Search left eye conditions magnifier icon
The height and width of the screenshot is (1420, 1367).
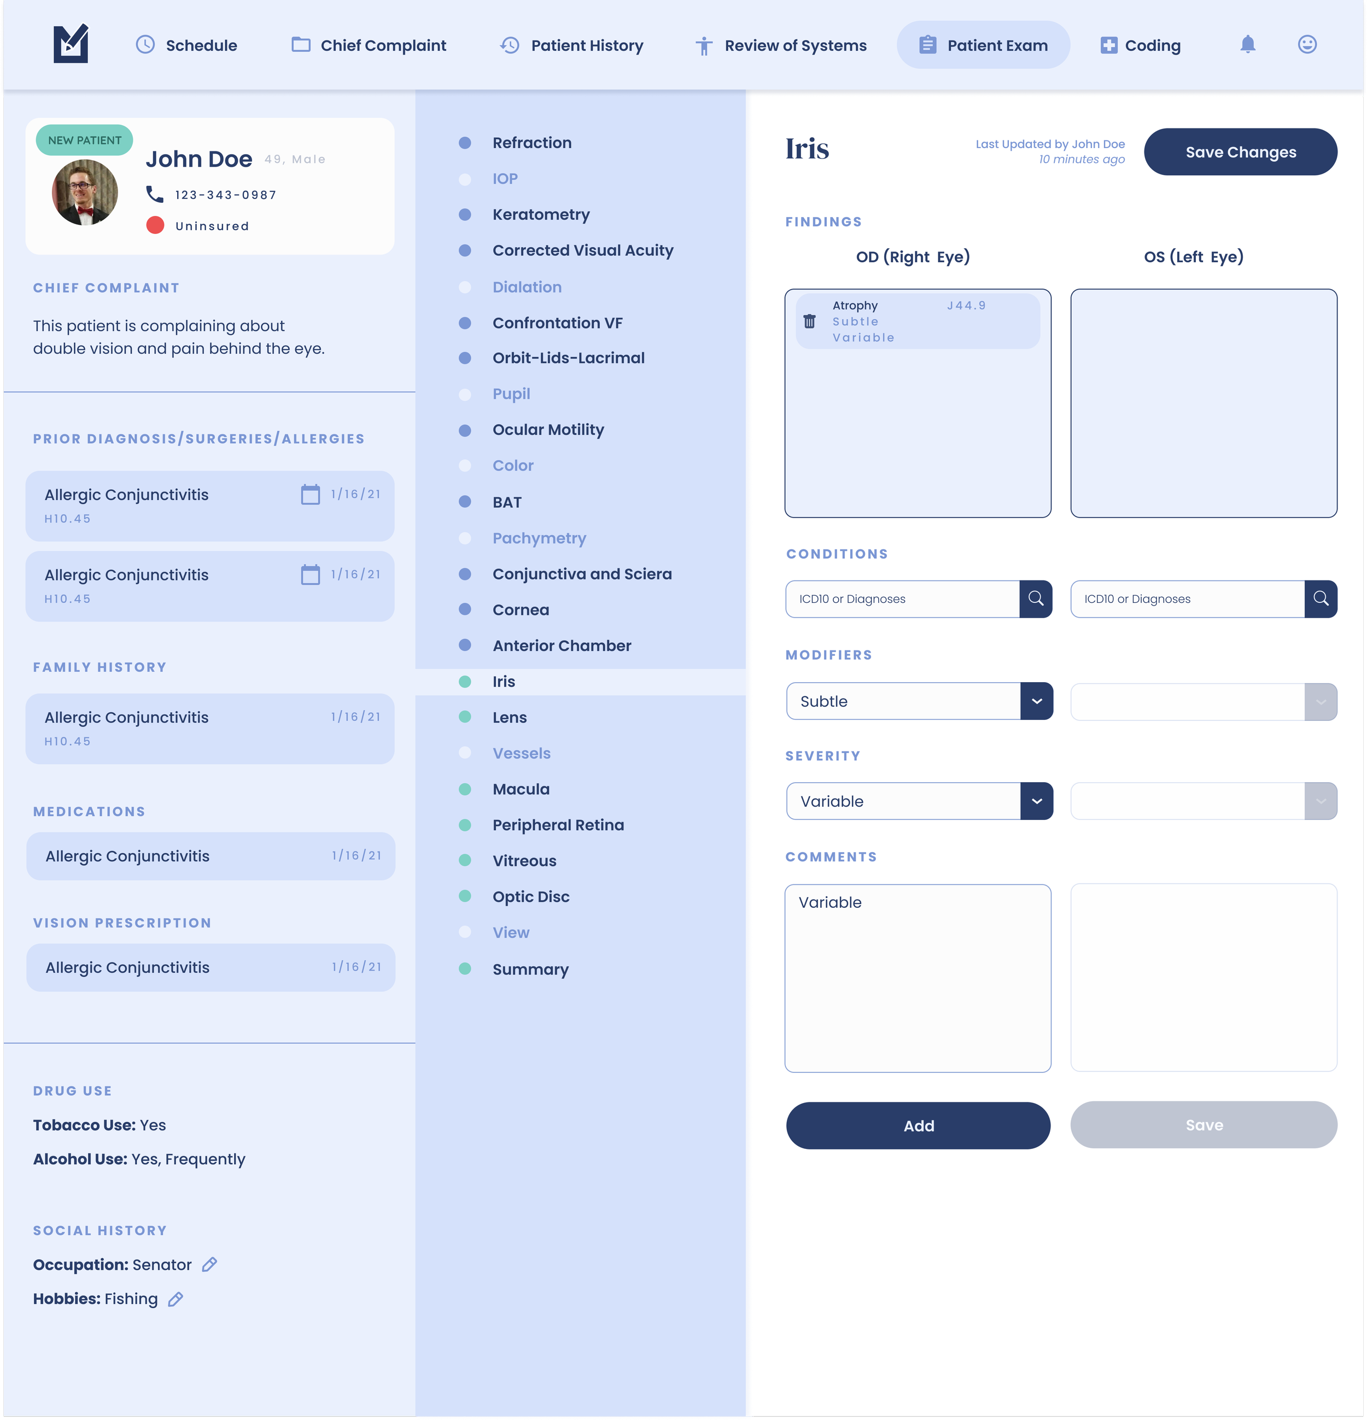click(x=1321, y=598)
